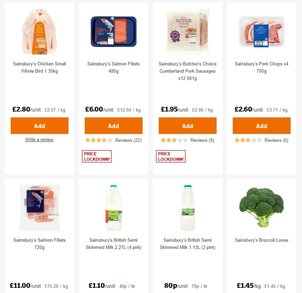This screenshot has width=302, height=293.
Task: Open the 4 pint Semi Skimmed Milk image
Action: point(113,207)
